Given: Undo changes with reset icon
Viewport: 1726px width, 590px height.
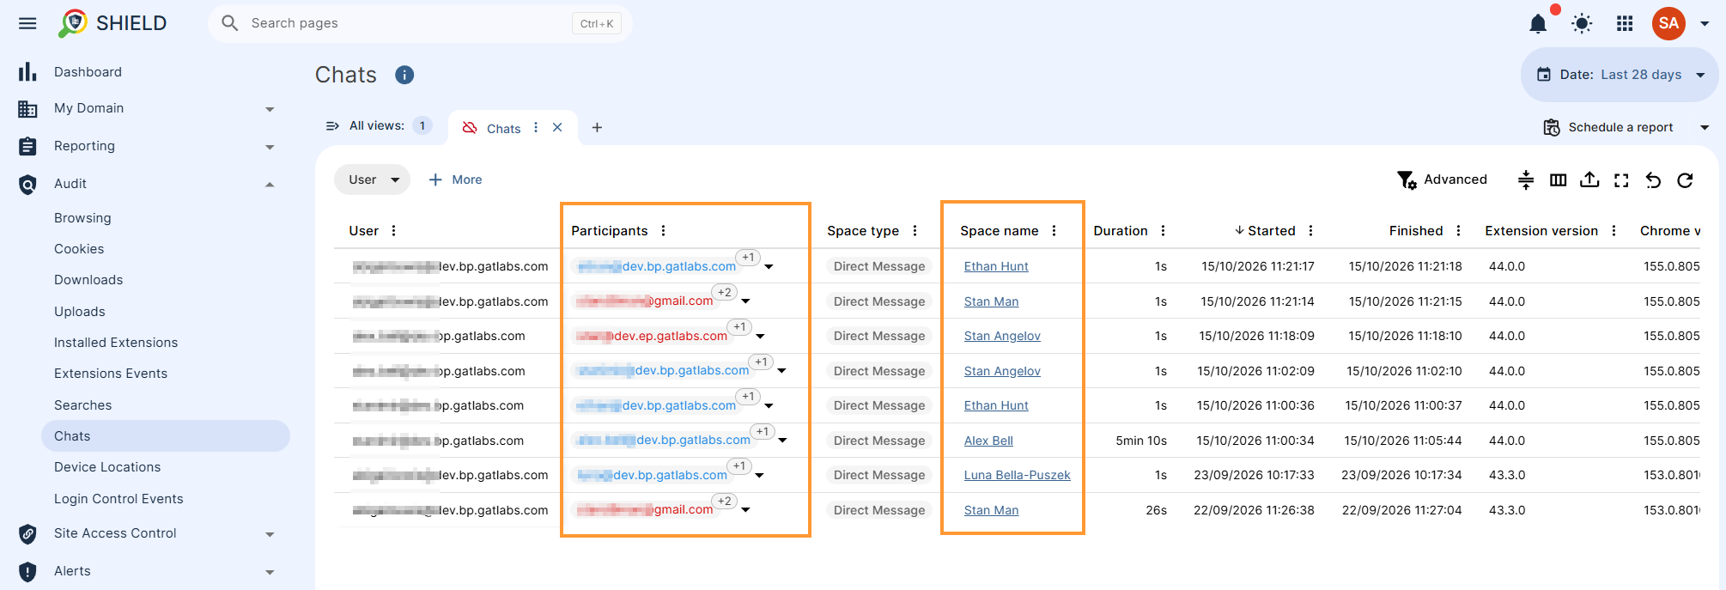Looking at the screenshot, I should [1653, 179].
